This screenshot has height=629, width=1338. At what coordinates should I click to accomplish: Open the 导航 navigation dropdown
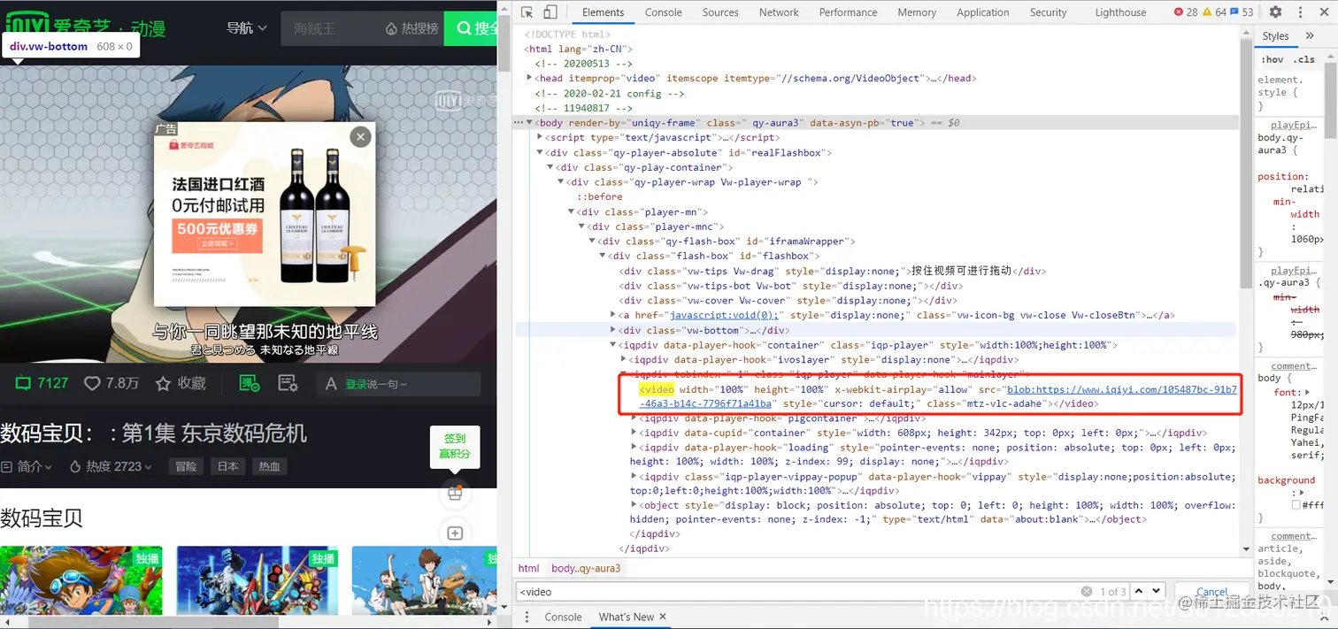246,28
